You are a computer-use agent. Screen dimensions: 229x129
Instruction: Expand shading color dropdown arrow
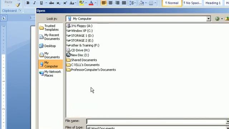tap(146, 3)
